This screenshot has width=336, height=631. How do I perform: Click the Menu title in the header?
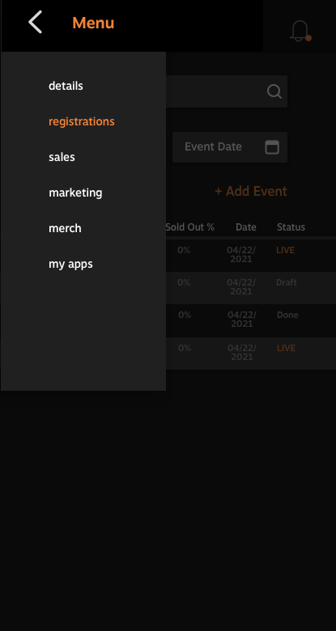click(93, 23)
